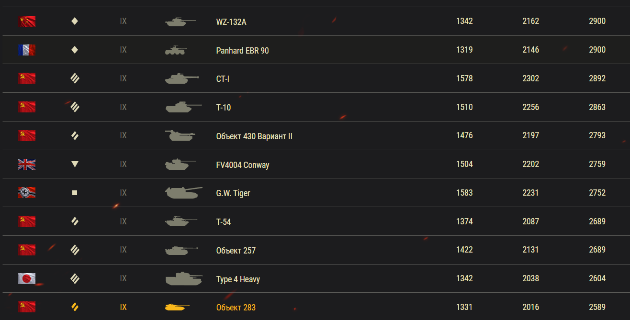The height and width of the screenshot is (320, 630).
Task: Click the tank destroyer triangle icon for Conway
Action: coord(75,165)
